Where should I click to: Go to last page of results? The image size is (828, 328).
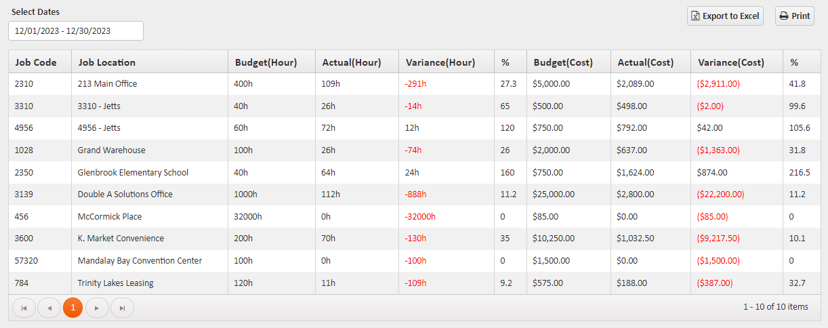(122, 308)
